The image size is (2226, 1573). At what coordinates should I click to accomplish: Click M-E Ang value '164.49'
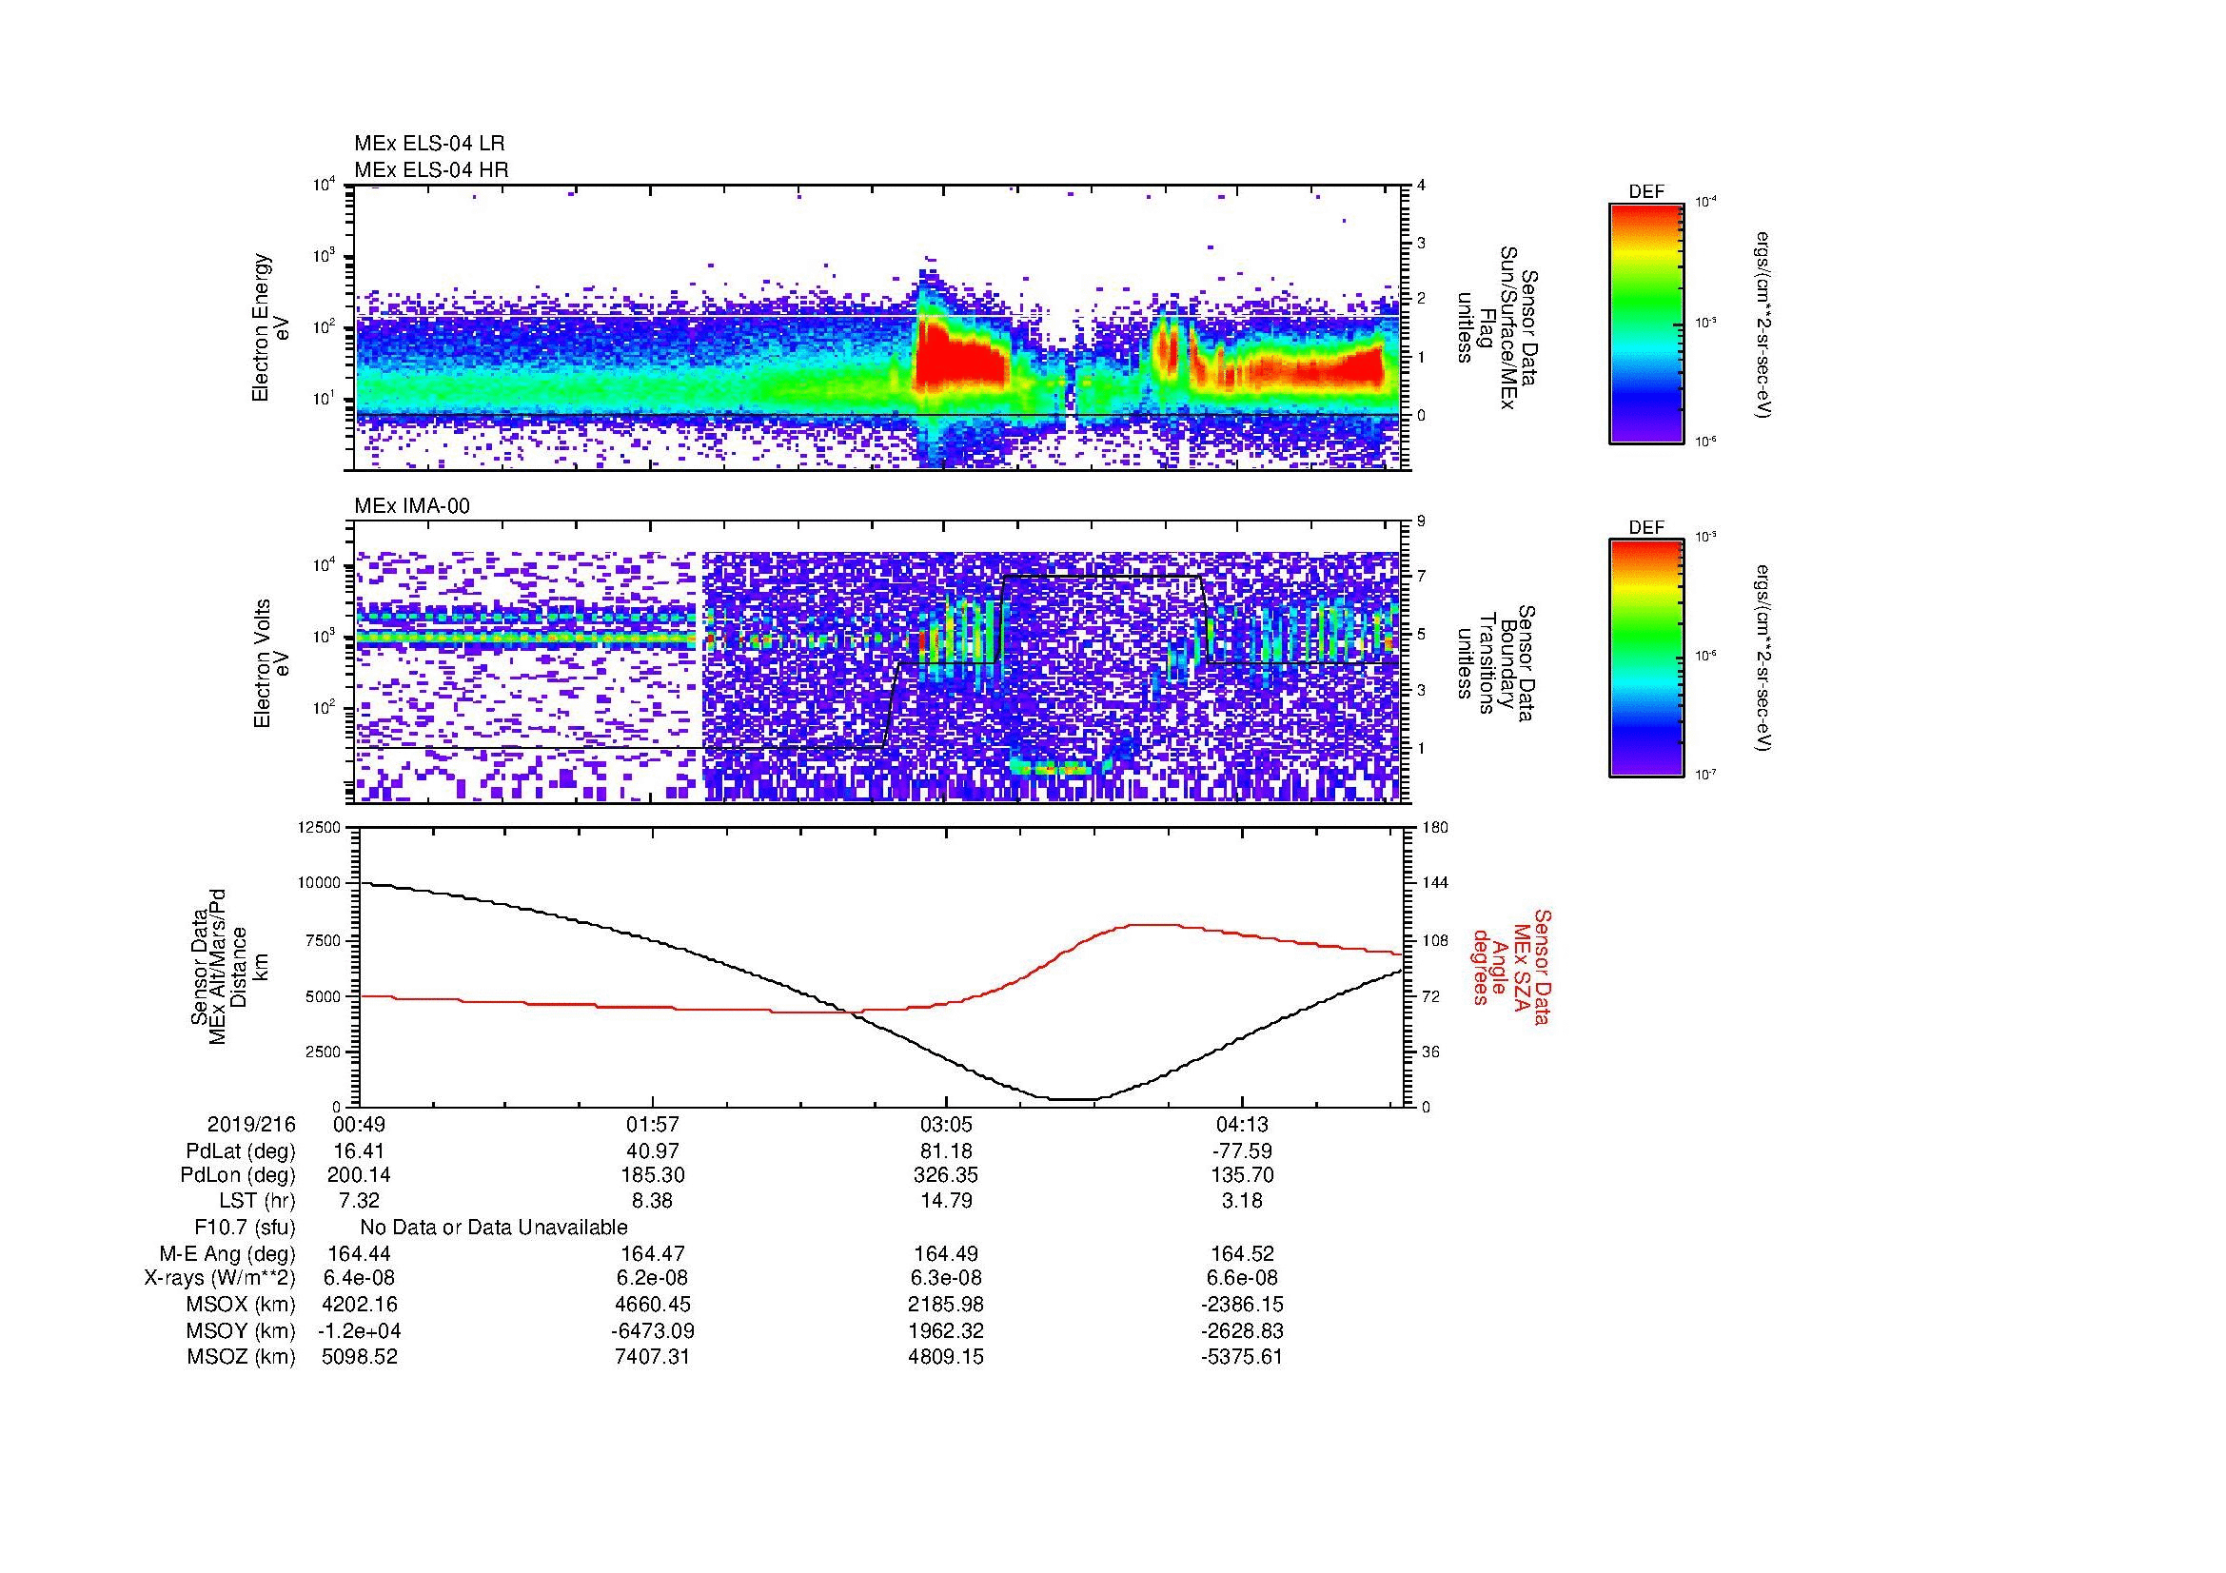pyautogui.click(x=946, y=1254)
